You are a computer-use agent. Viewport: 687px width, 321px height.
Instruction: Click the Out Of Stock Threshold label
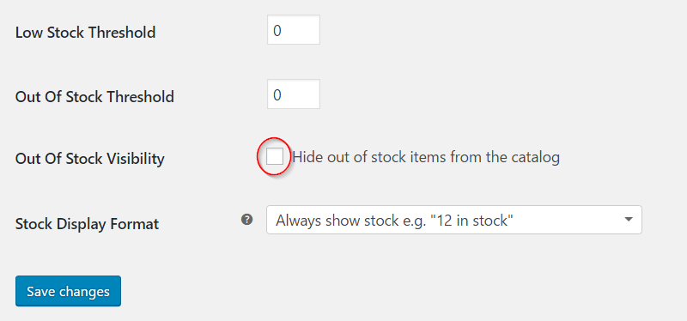point(94,96)
